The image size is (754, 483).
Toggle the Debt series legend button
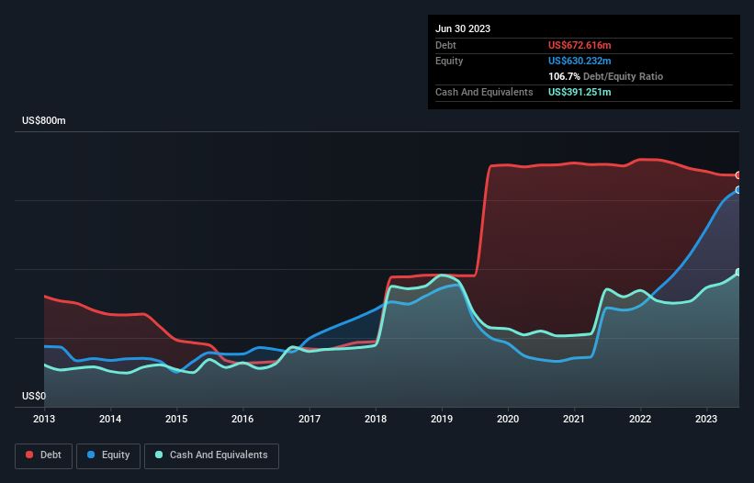pos(44,455)
